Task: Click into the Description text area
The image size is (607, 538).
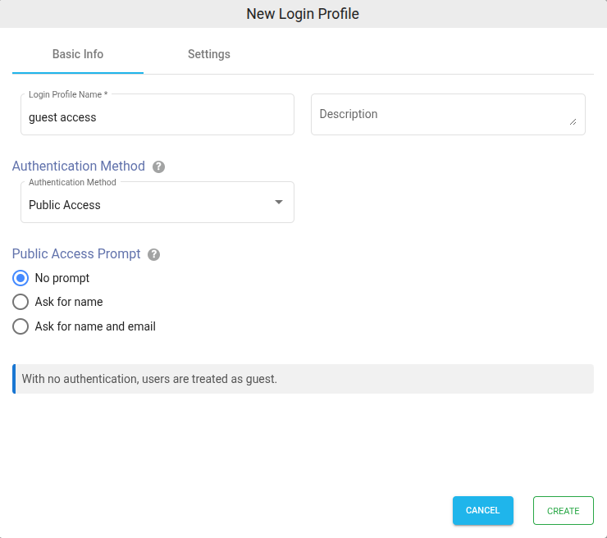Action: point(443,114)
